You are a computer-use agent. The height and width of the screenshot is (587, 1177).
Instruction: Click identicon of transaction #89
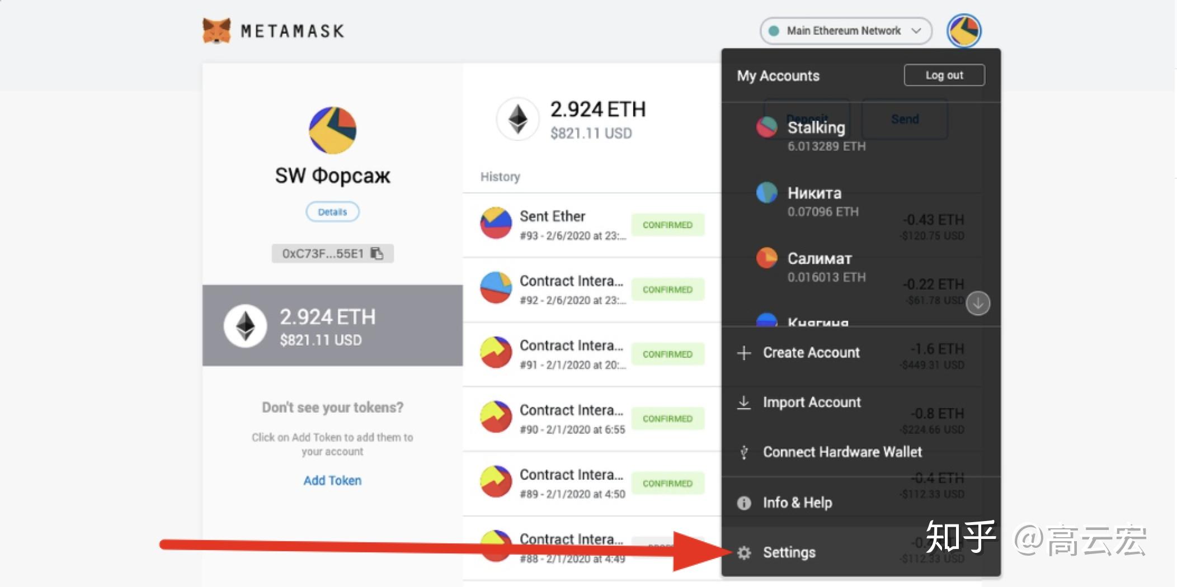point(496,481)
